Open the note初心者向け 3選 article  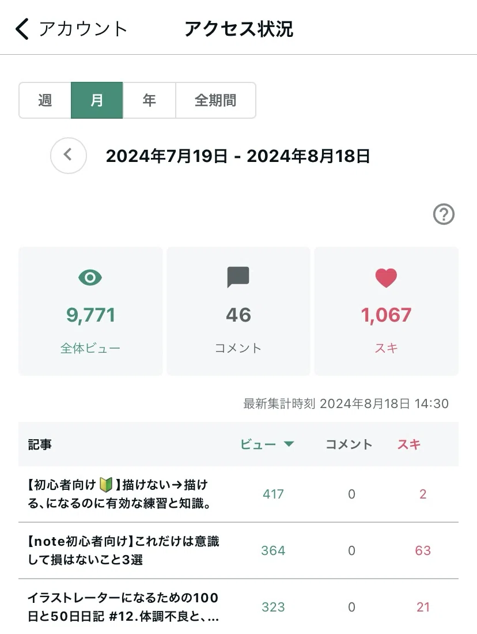(238, 550)
